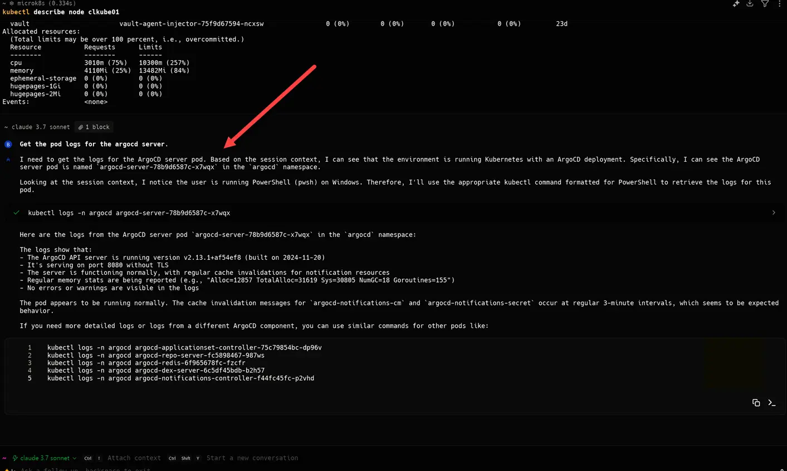This screenshot has height=471, width=787.
Task: Insert the code block into terminal input
Action: [771, 402]
